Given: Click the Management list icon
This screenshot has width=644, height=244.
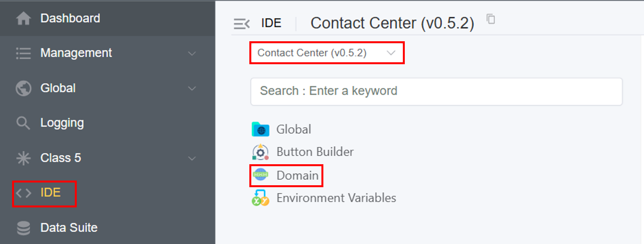Looking at the screenshot, I should point(23,53).
